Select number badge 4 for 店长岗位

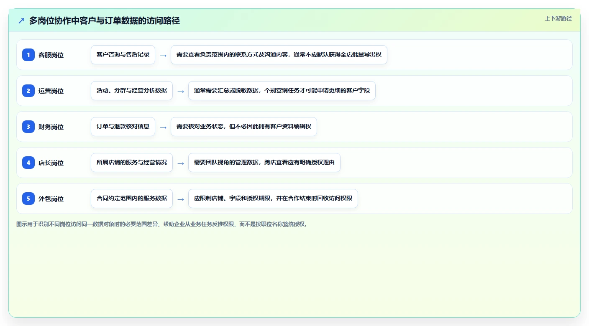(x=28, y=163)
